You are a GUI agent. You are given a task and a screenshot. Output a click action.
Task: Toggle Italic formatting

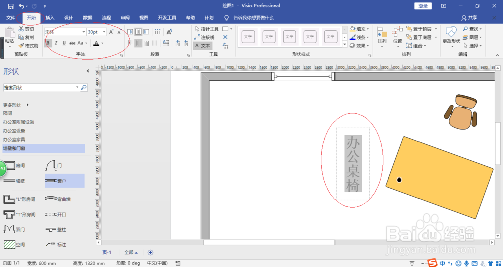point(56,43)
